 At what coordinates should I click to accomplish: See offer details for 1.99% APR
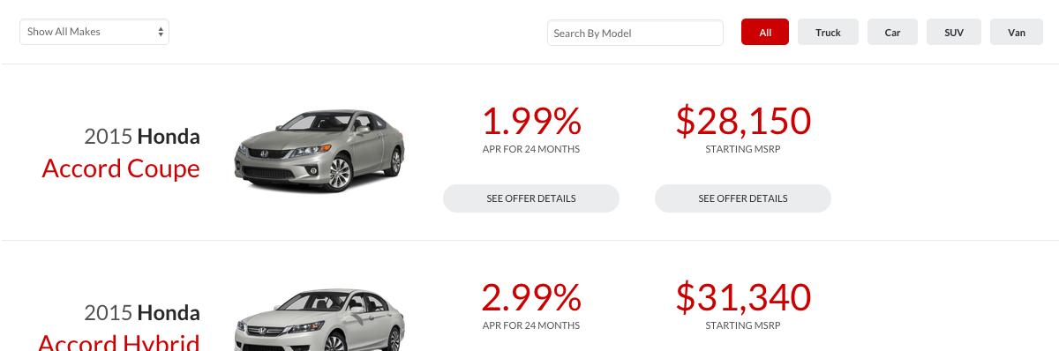pyautogui.click(x=531, y=198)
